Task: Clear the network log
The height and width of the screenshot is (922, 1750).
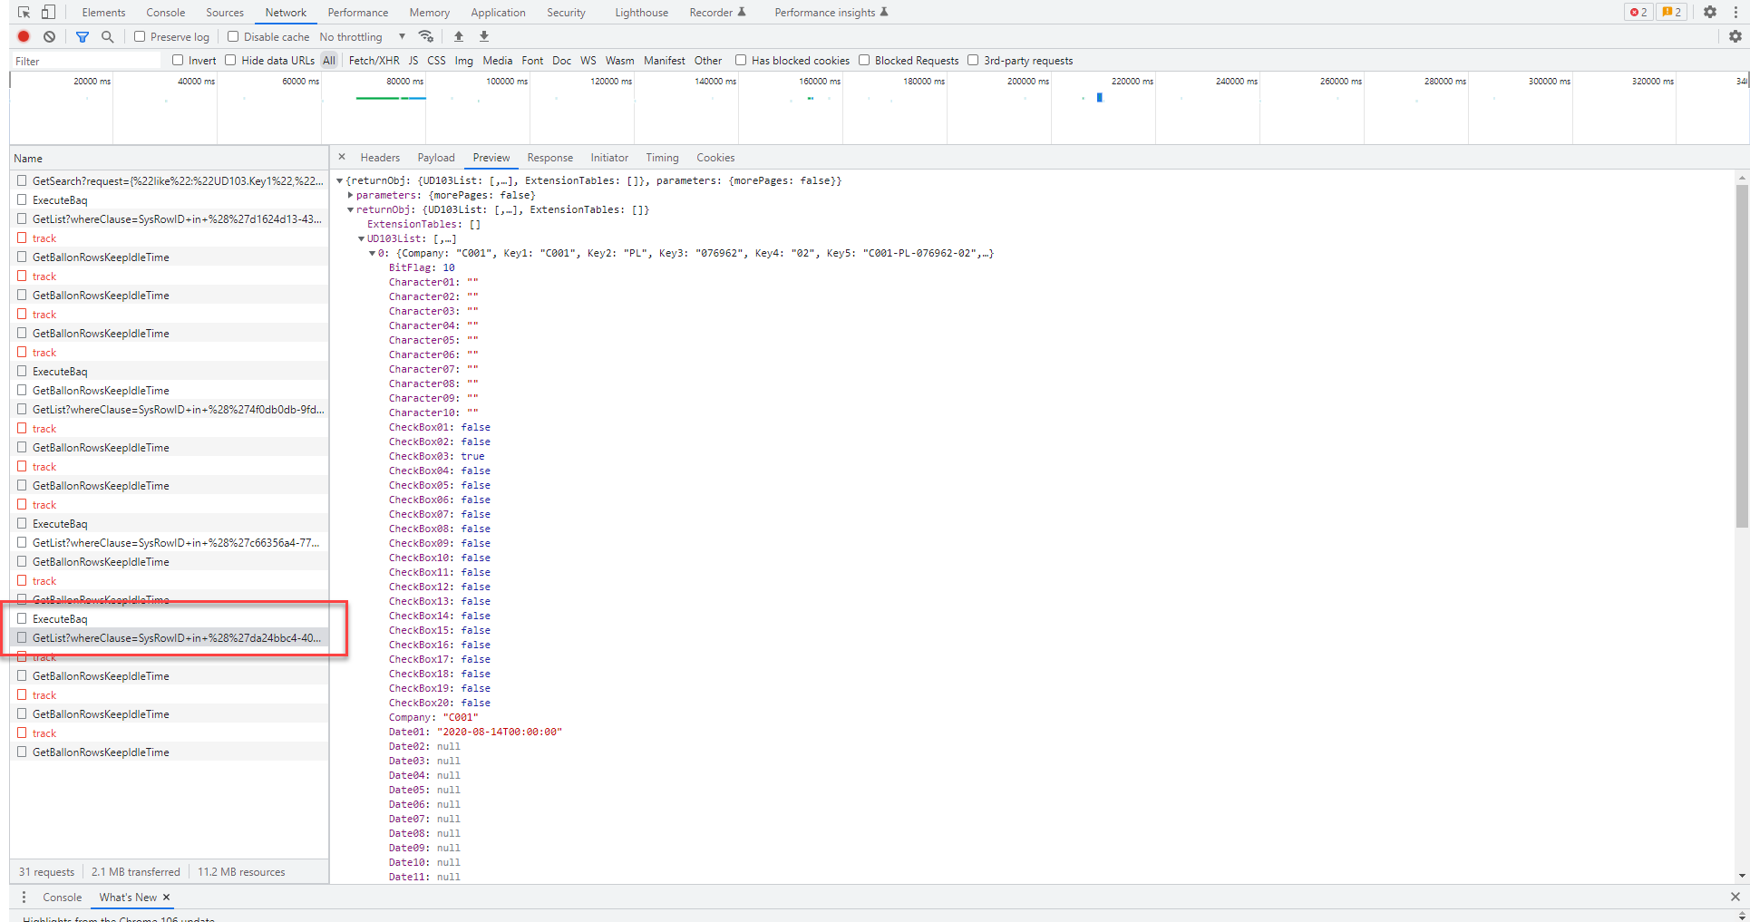Action: 50,36
